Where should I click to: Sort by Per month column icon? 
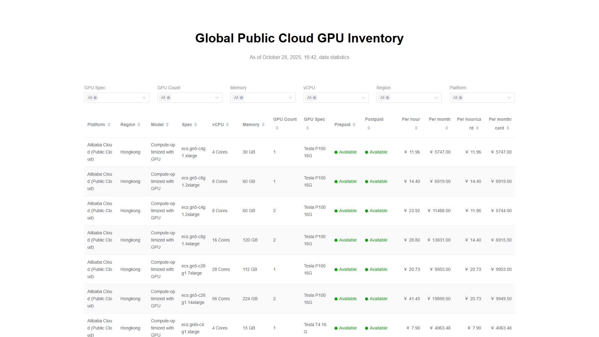coord(446,128)
